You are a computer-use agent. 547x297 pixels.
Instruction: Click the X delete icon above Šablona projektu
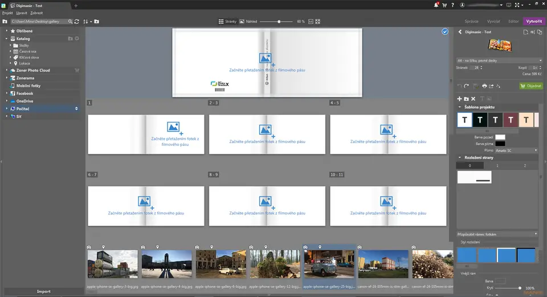click(473, 99)
